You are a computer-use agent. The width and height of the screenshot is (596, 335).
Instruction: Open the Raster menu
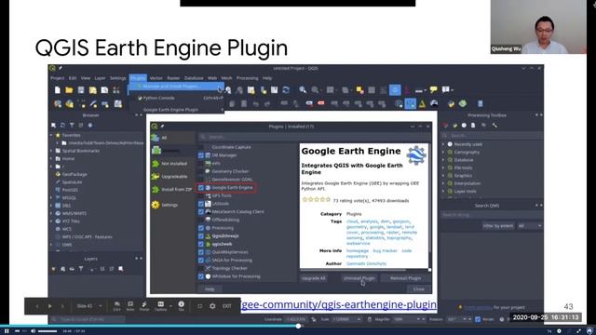click(x=173, y=78)
